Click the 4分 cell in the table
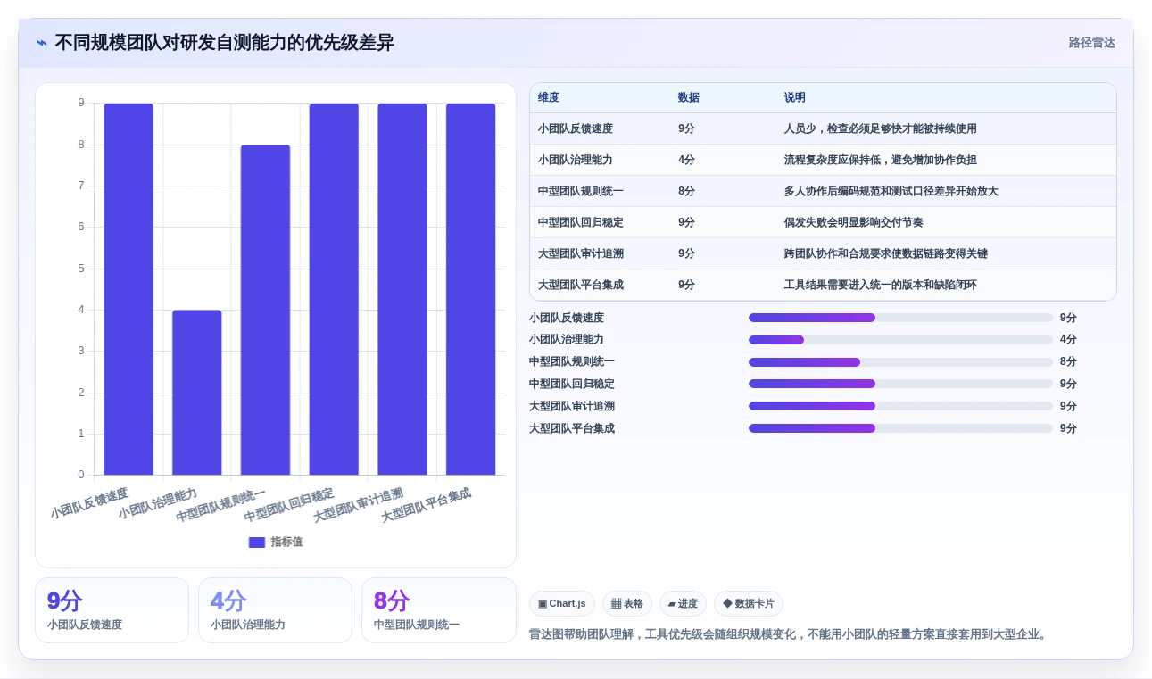 pyautogui.click(x=686, y=160)
